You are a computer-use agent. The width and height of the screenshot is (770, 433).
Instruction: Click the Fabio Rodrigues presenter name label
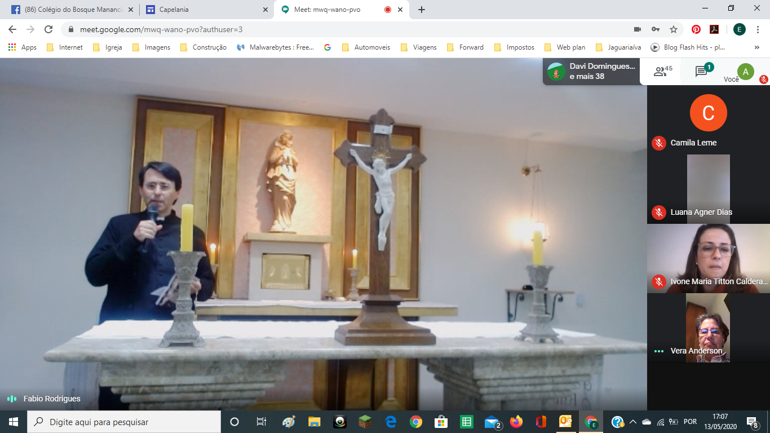[52, 399]
